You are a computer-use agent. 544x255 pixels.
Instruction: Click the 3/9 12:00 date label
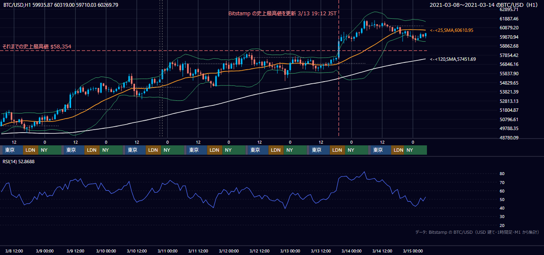tap(75, 251)
